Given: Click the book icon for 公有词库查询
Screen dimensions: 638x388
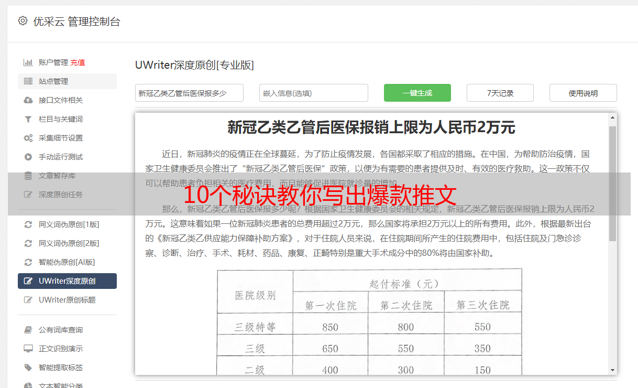Looking at the screenshot, I should click(28, 330).
